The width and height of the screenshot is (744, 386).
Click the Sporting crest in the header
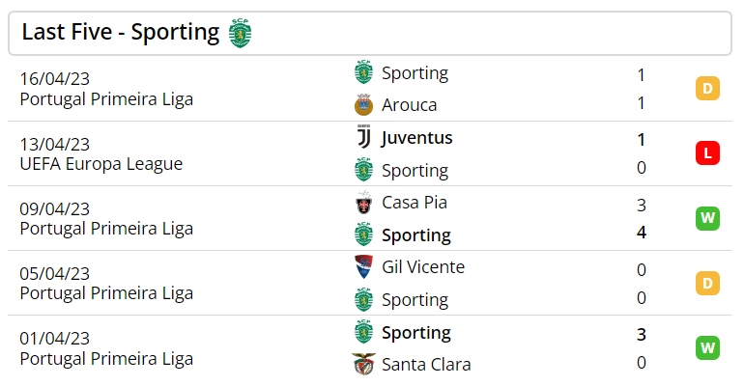point(240,33)
